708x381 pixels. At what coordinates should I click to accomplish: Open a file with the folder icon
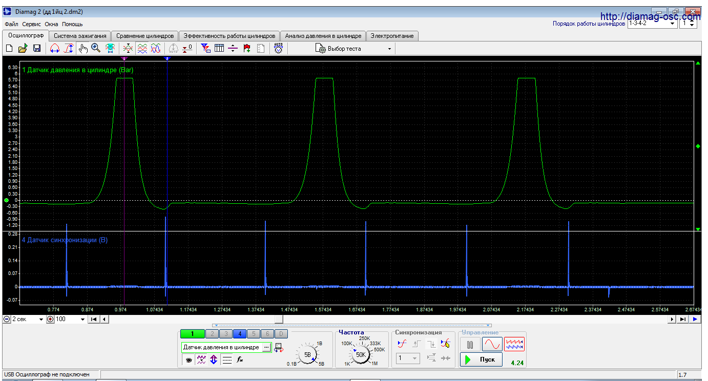[x=23, y=48]
